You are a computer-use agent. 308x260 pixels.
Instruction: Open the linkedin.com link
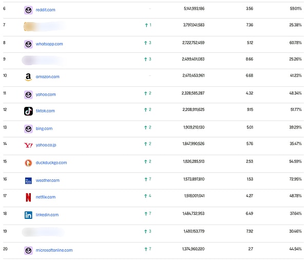pyautogui.click(x=47, y=215)
